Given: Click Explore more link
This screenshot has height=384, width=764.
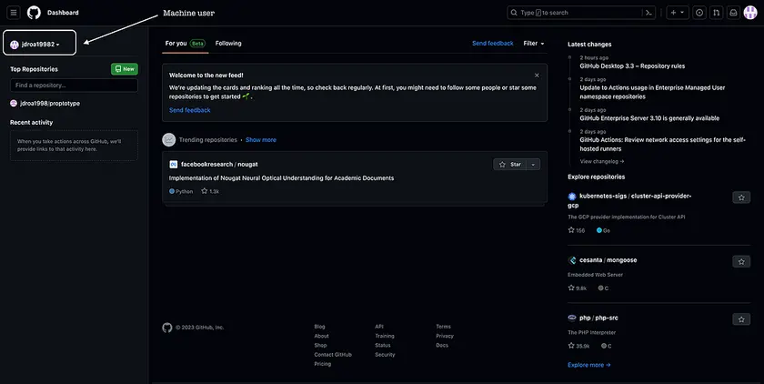Looking at the screenshot, I should (589, 365).
